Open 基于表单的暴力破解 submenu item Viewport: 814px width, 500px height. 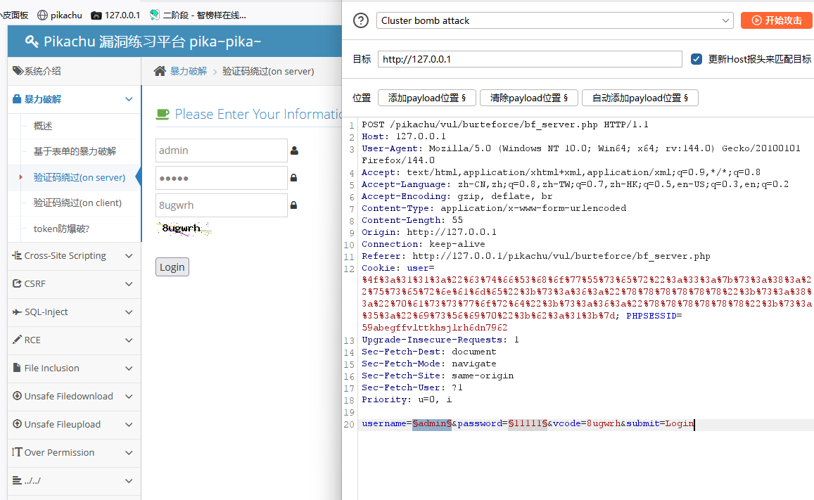[75, 151]
